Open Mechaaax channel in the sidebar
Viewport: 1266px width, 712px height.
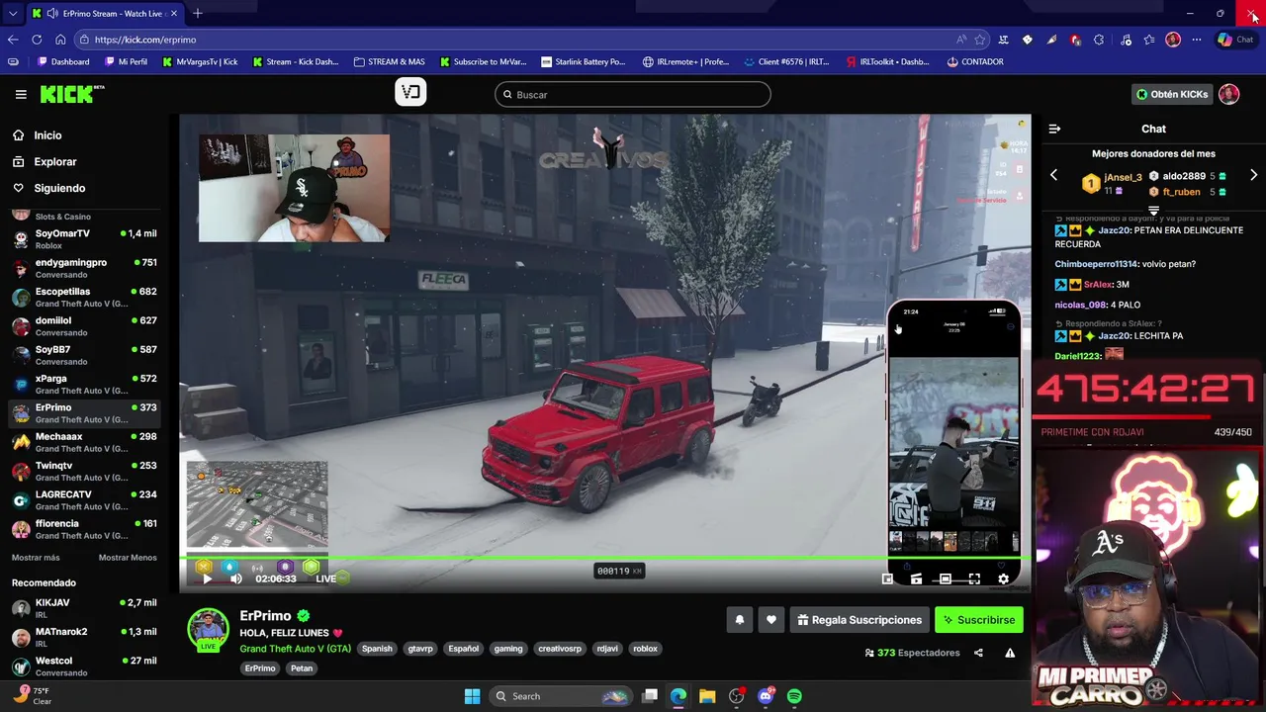coord(84,442)
